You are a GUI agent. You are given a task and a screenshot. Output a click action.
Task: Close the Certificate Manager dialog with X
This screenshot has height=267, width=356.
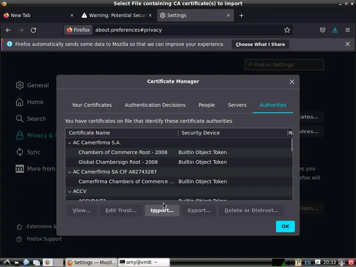click(x=292, y=82)
